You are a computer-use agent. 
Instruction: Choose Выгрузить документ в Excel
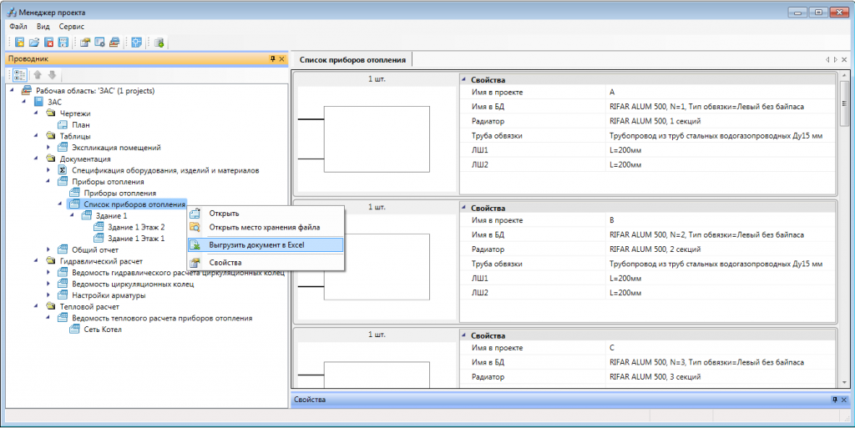click(x=265, y=245)
